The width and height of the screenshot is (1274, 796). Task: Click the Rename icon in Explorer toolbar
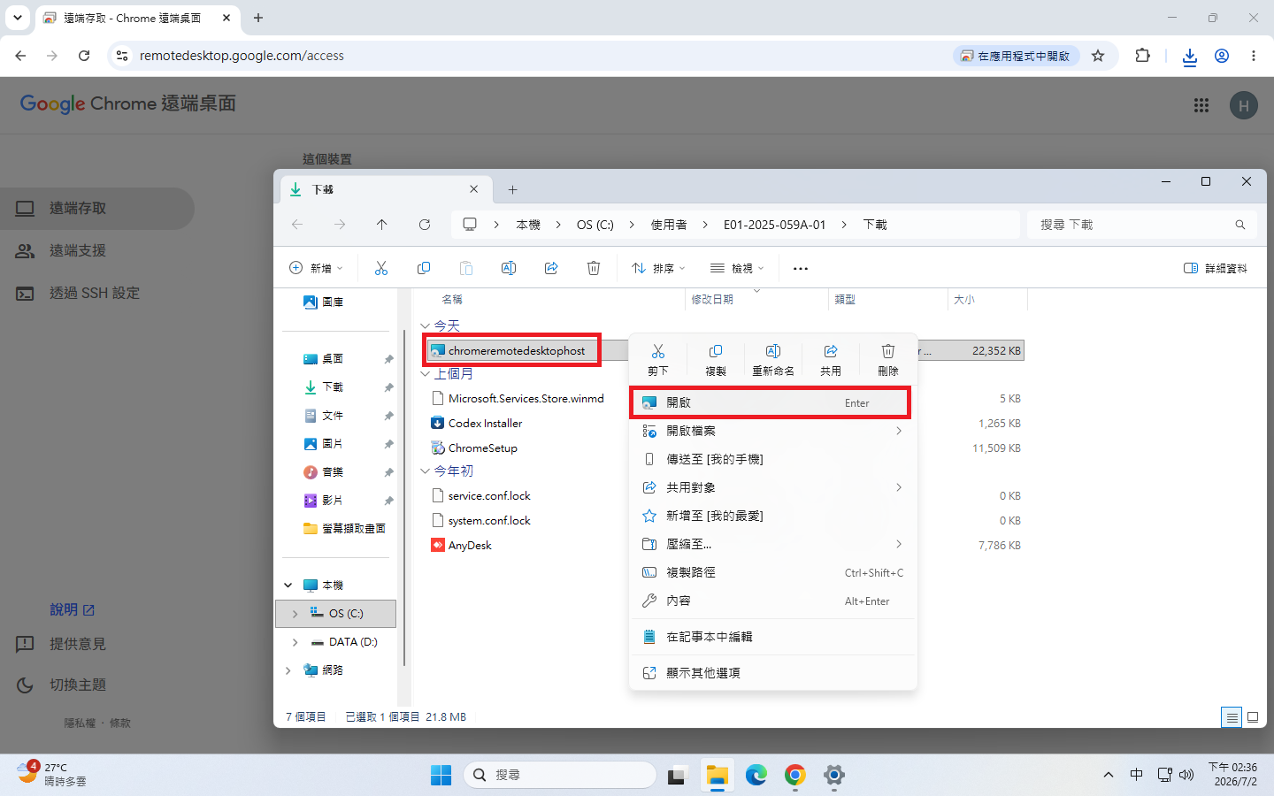tap(509, 268)
